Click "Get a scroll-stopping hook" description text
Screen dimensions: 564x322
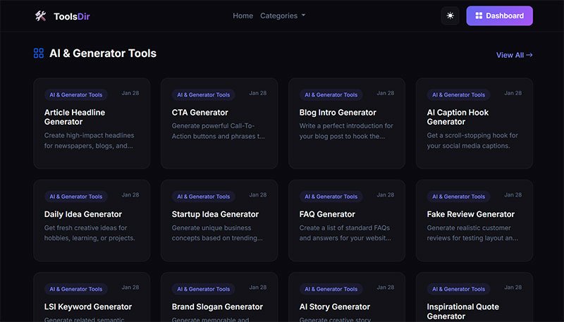tap(472, 140)
